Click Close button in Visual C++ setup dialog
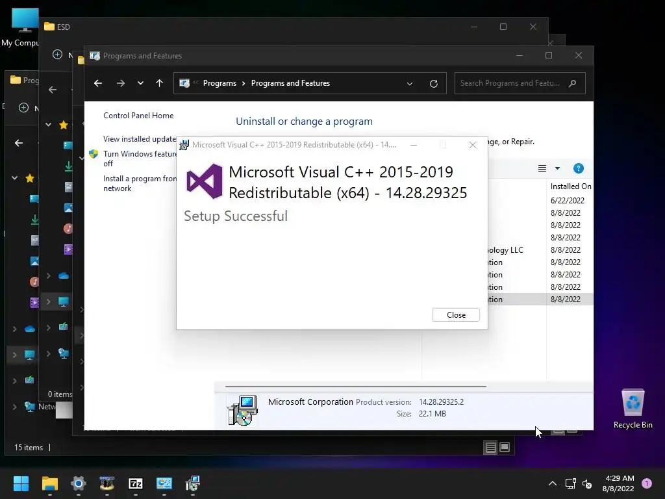The image size is (665, 499). [456, 315]
